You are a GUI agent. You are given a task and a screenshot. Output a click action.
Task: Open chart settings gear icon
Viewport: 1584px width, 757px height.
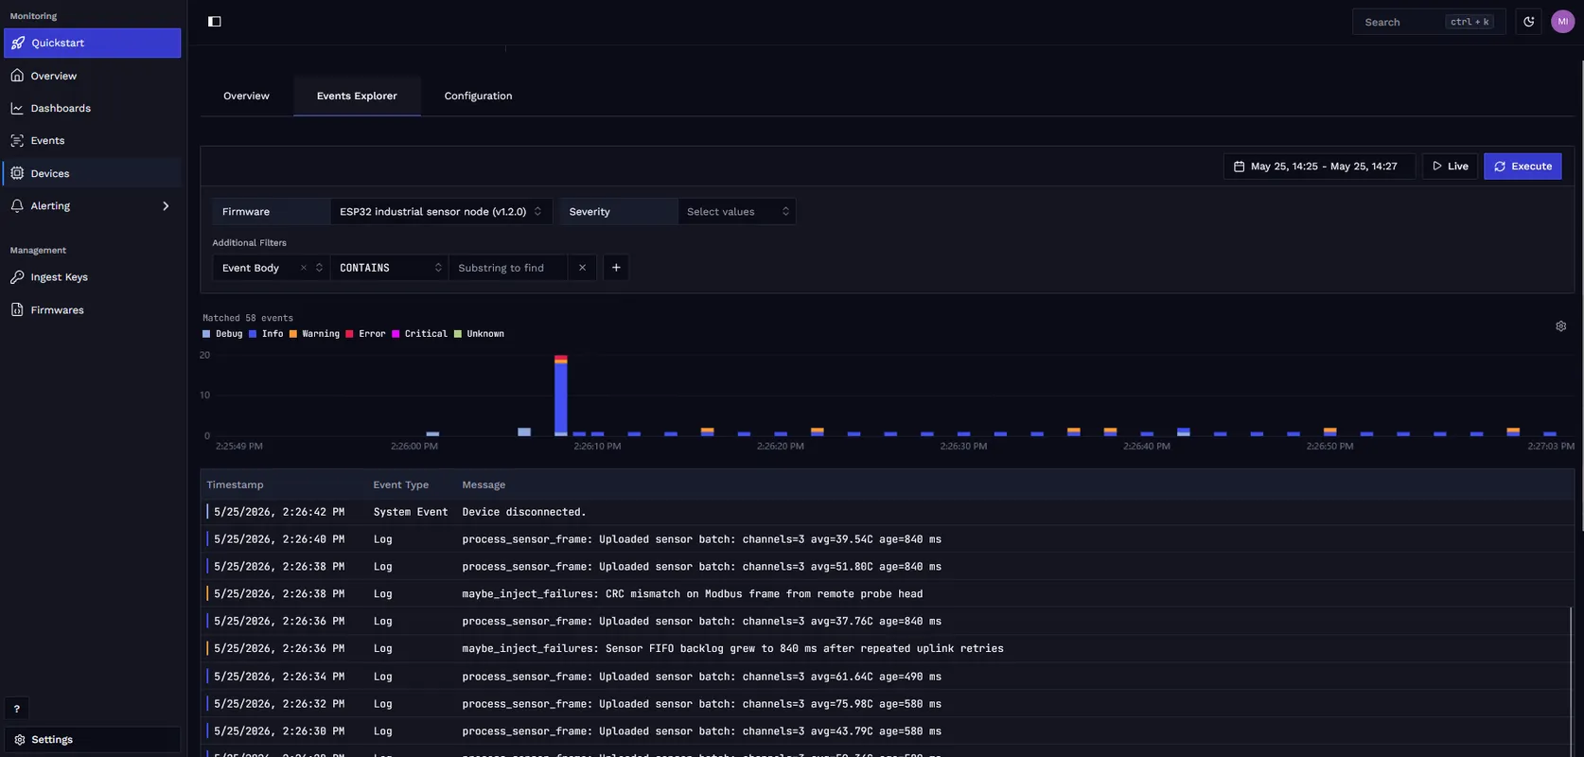(x=1560, y=326)
